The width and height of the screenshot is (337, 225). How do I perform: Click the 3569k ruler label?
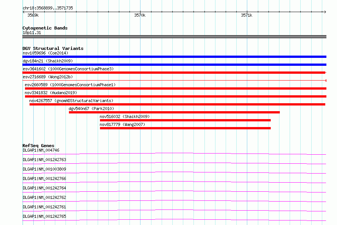(x=33, y=15)
